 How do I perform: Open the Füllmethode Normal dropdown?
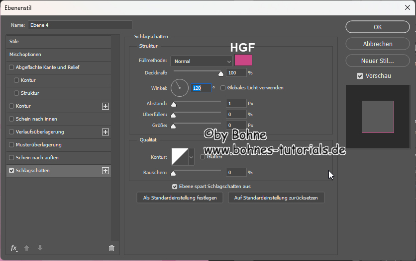202,61
